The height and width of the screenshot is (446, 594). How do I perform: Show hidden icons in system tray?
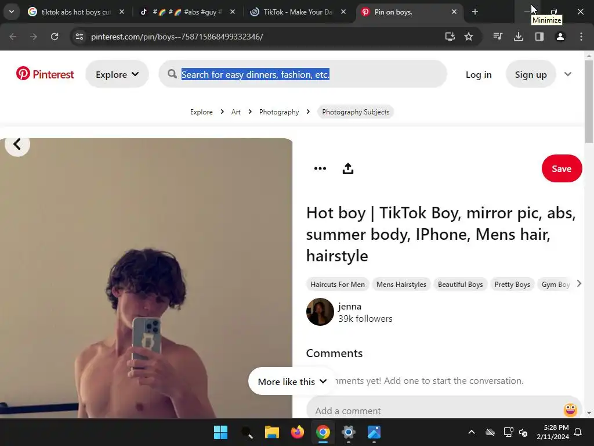471,432
